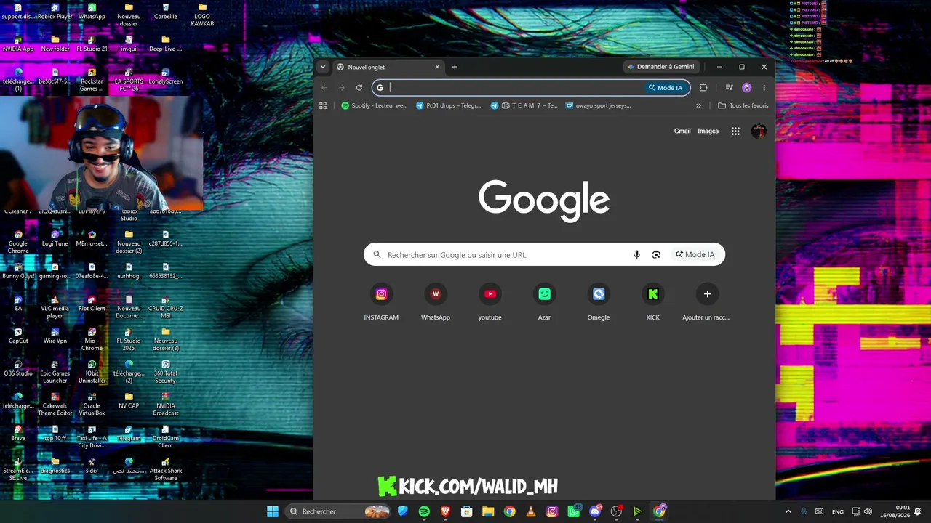931x523 pixels.
Task: Open the KICK shortcut tile
Action: tap(653, 300)
